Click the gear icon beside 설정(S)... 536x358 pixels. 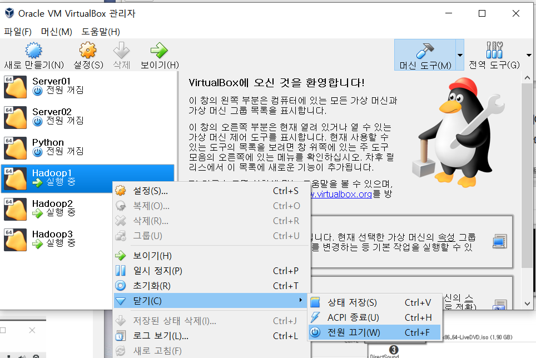[x=120, y=191]
